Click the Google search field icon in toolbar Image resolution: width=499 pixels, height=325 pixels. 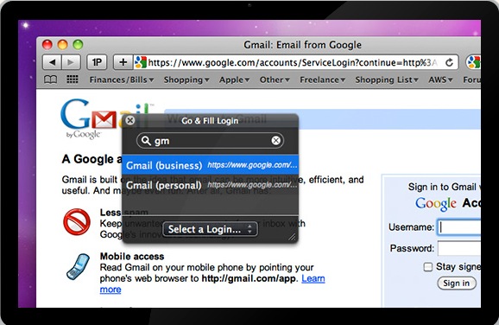[x=474, y=62]
